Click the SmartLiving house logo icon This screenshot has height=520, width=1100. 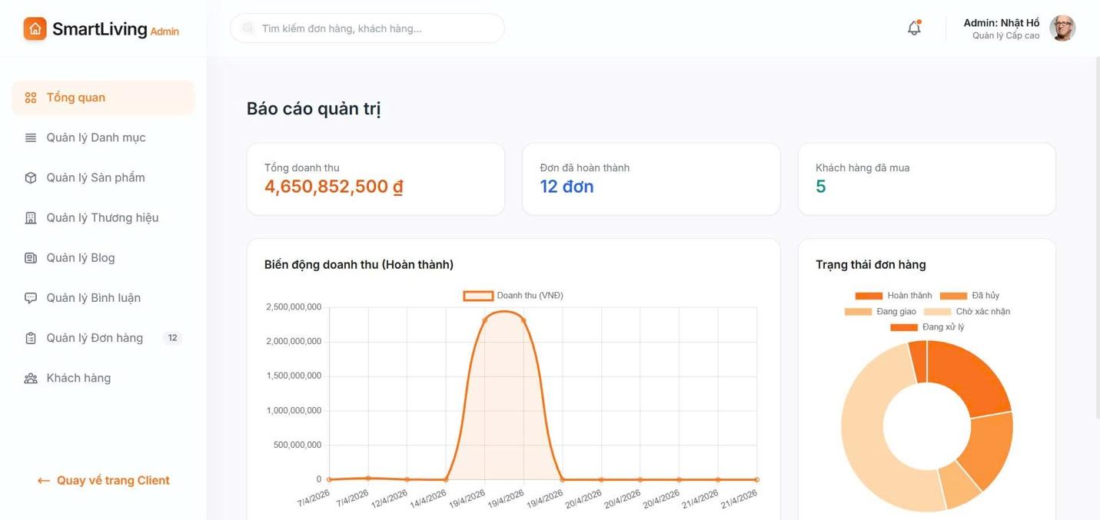35,28
